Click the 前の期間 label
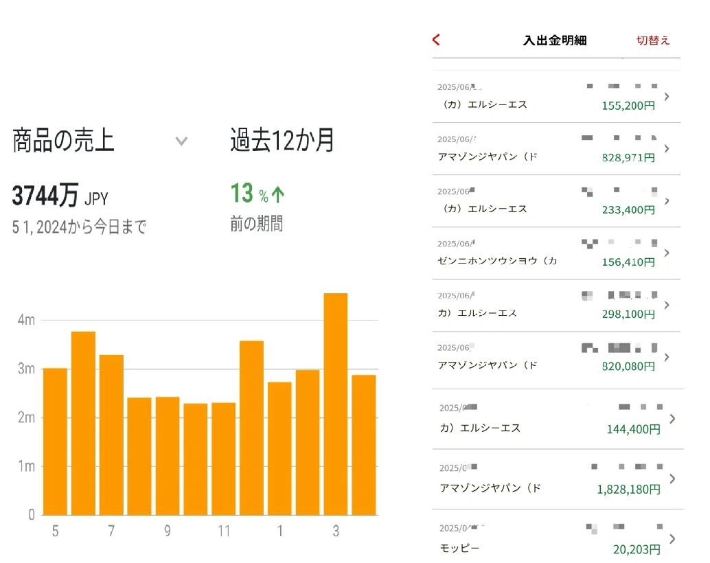The width and height of the screenshot is (710, 563). (x=256, y=224)
